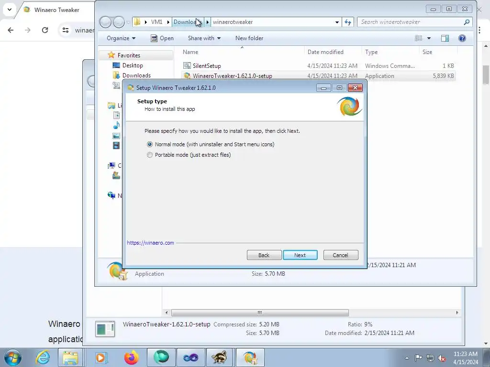Click Computer icon in sidebar
490x367 pixels.
pyautogui.click(x=111, y=165)
